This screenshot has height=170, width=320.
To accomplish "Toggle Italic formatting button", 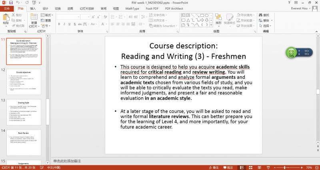I will click(64, 24).
